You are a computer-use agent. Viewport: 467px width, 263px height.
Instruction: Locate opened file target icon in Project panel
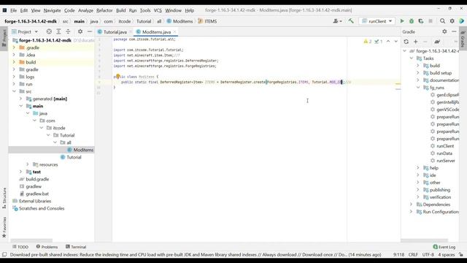[49, 31]
